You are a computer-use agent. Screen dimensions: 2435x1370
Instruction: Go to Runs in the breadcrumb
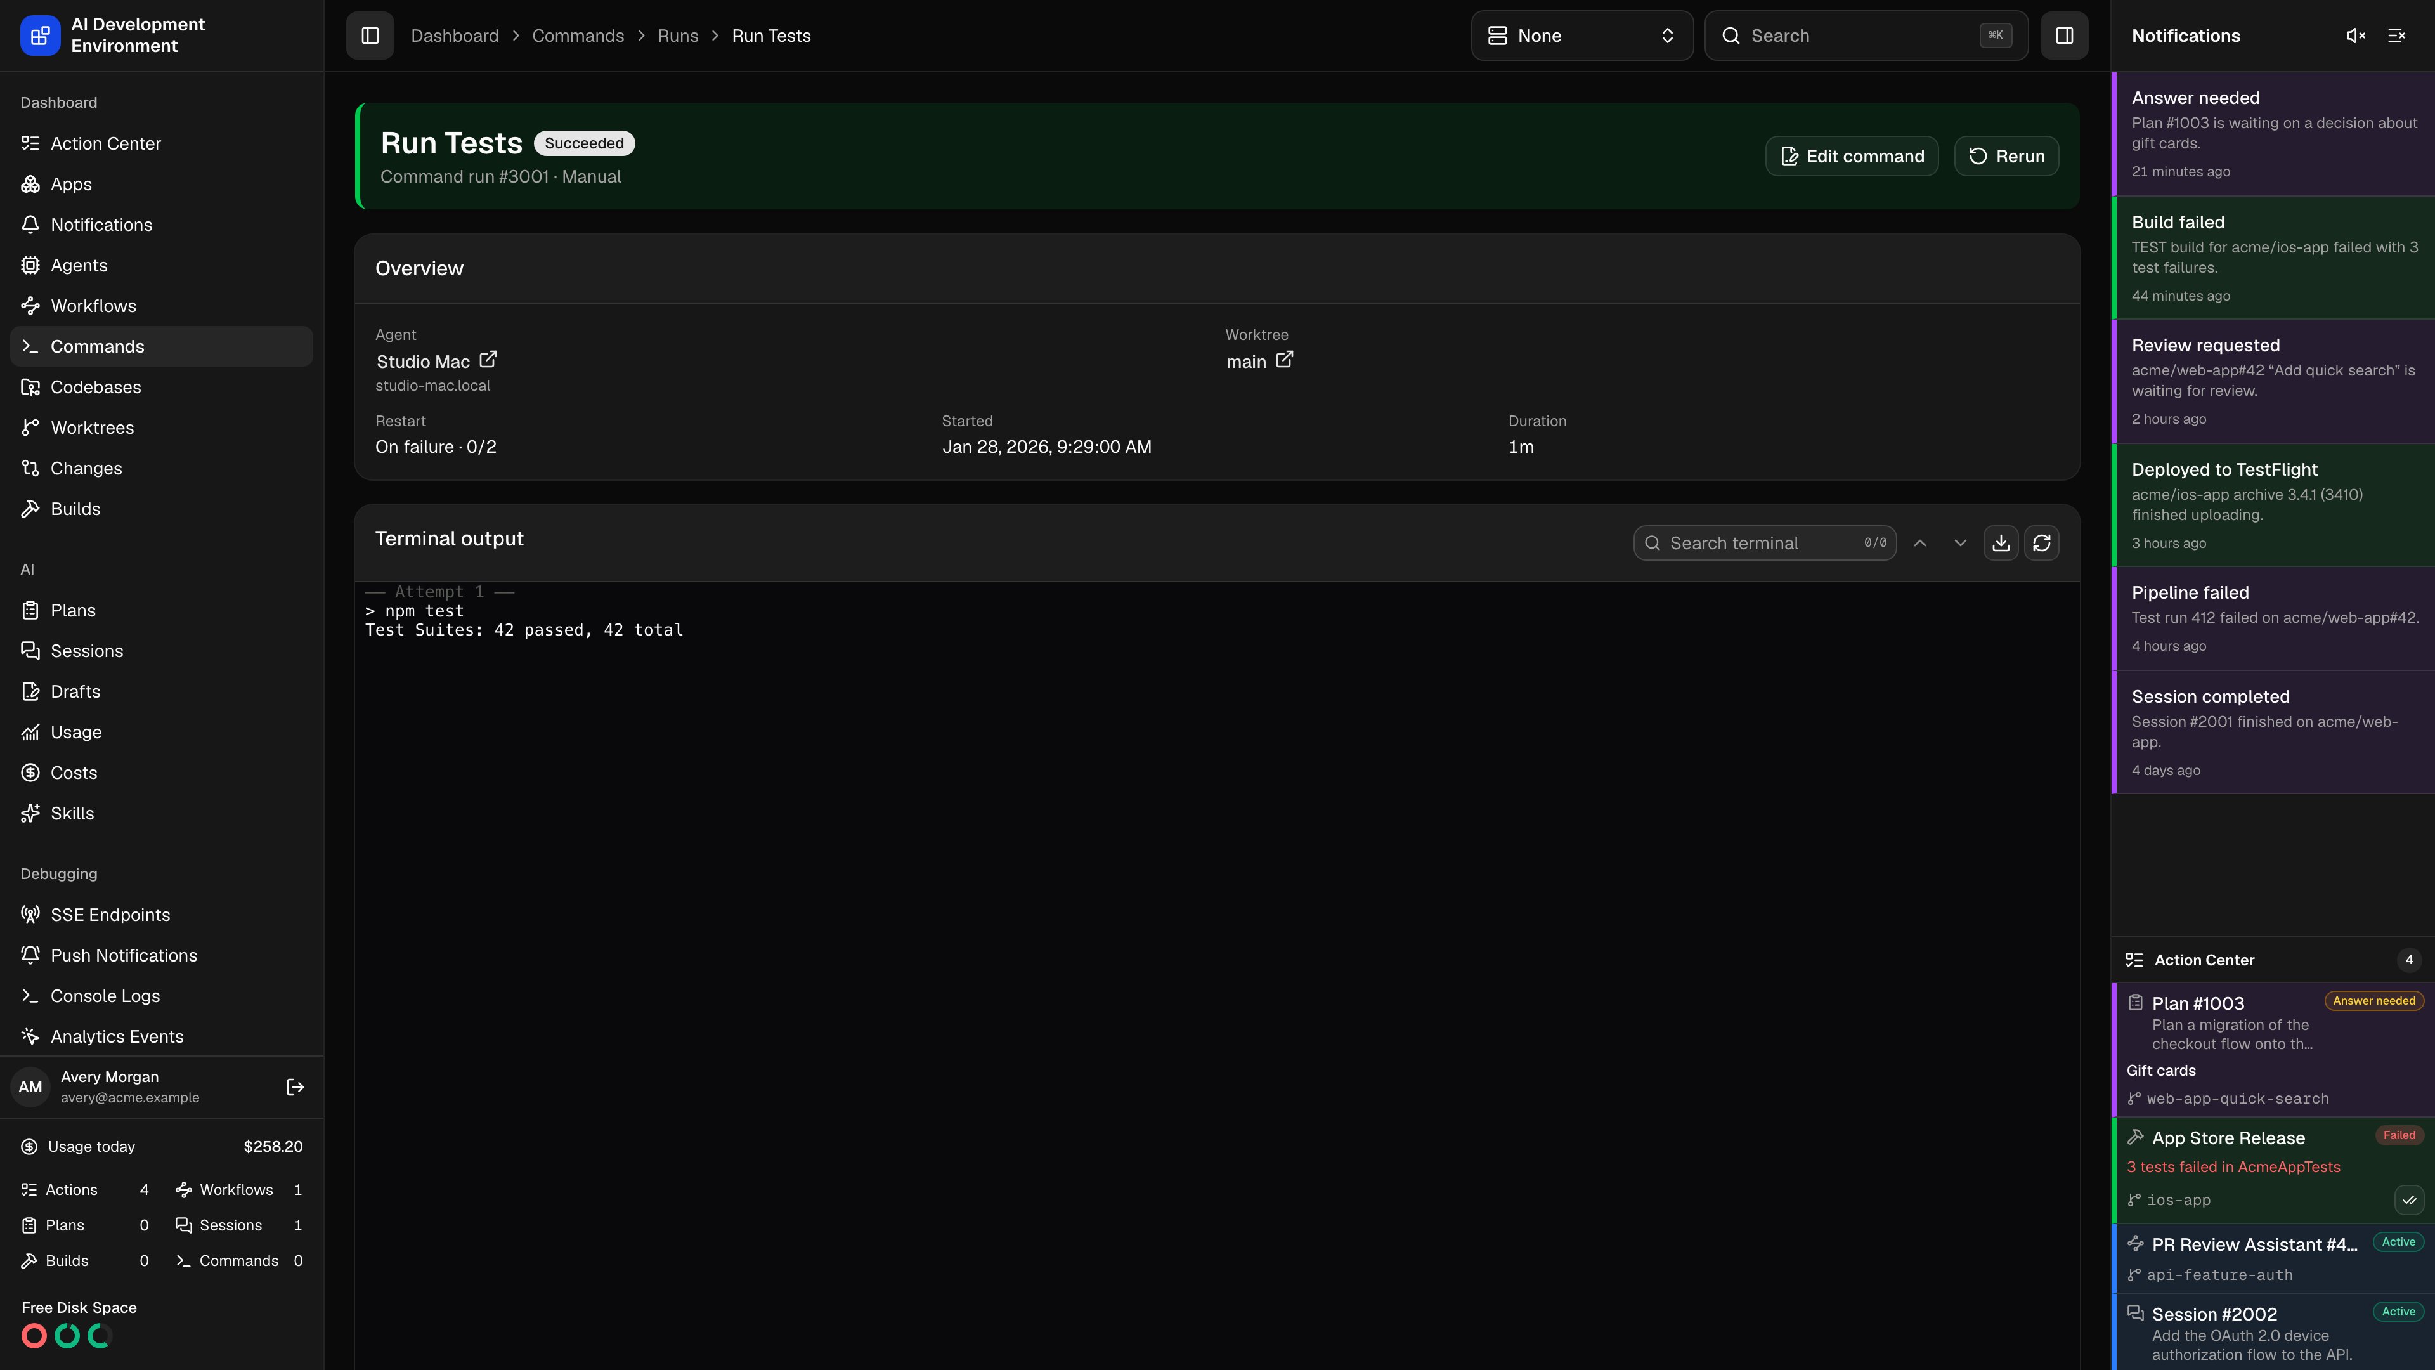tap(678, 36)
